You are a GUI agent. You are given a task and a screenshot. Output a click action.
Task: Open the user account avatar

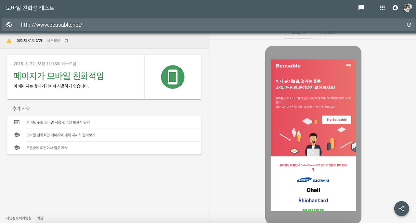pos(408,8)
